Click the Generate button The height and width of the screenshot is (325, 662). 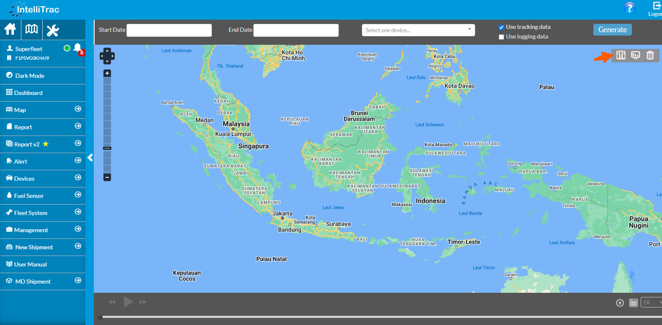pos(612,30)
